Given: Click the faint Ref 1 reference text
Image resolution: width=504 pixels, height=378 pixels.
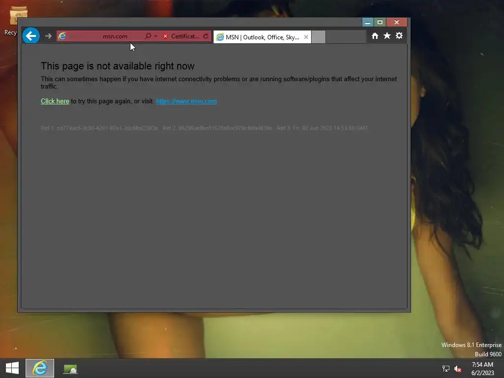Looking at the screenshot, I should (99, 128).
